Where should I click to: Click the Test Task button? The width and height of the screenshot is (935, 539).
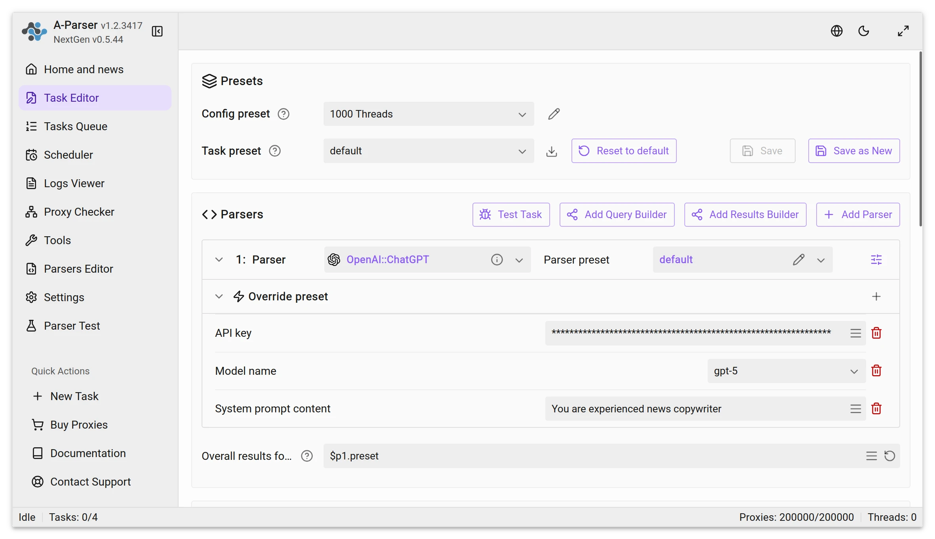(x=511, y=214)
